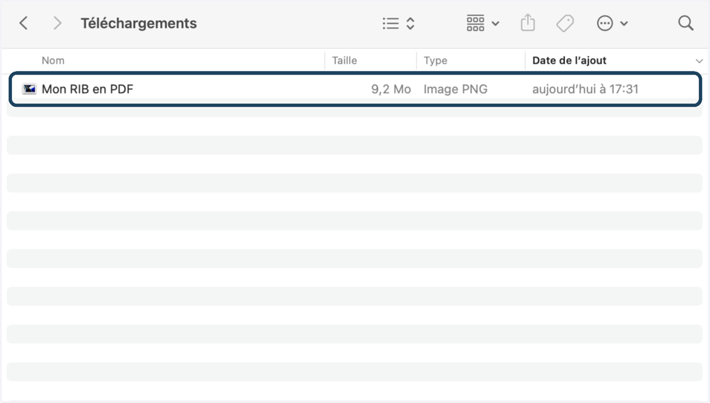Image resolution: width=710 pixels, height=403 pixels.
Task: Select the file Mon RIB en PDF
Action: click(356, 89)
